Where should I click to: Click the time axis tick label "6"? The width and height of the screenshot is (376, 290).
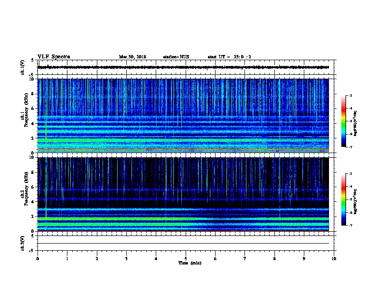click(216, 258)
